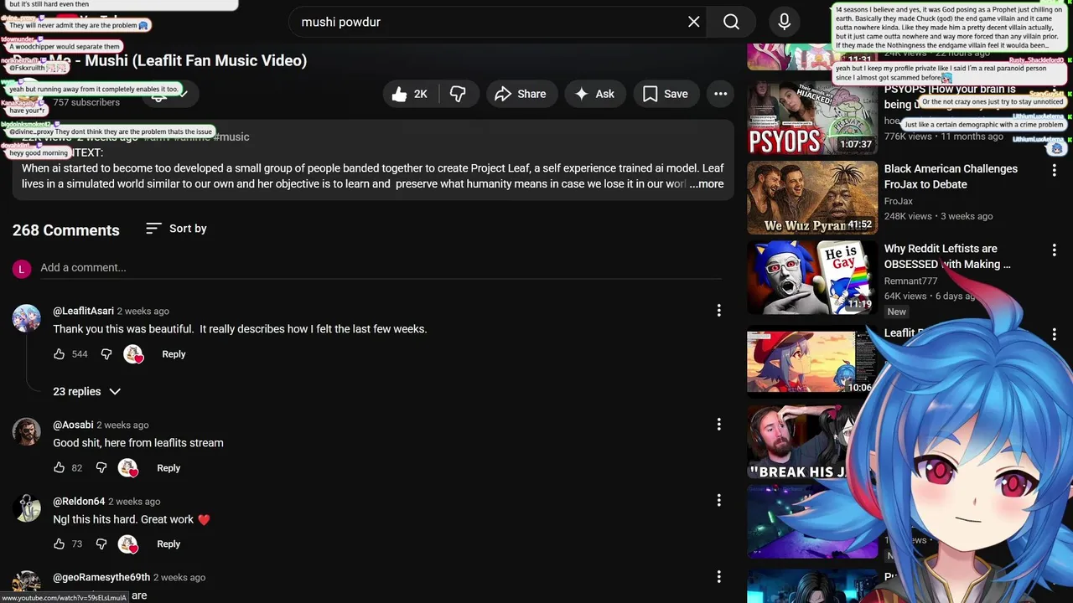Screen dimensions: 1073x603
Task: Open the options menu for the @geoRamesythe69th comment
Action: pyautogui.click(x=718, y=577)
